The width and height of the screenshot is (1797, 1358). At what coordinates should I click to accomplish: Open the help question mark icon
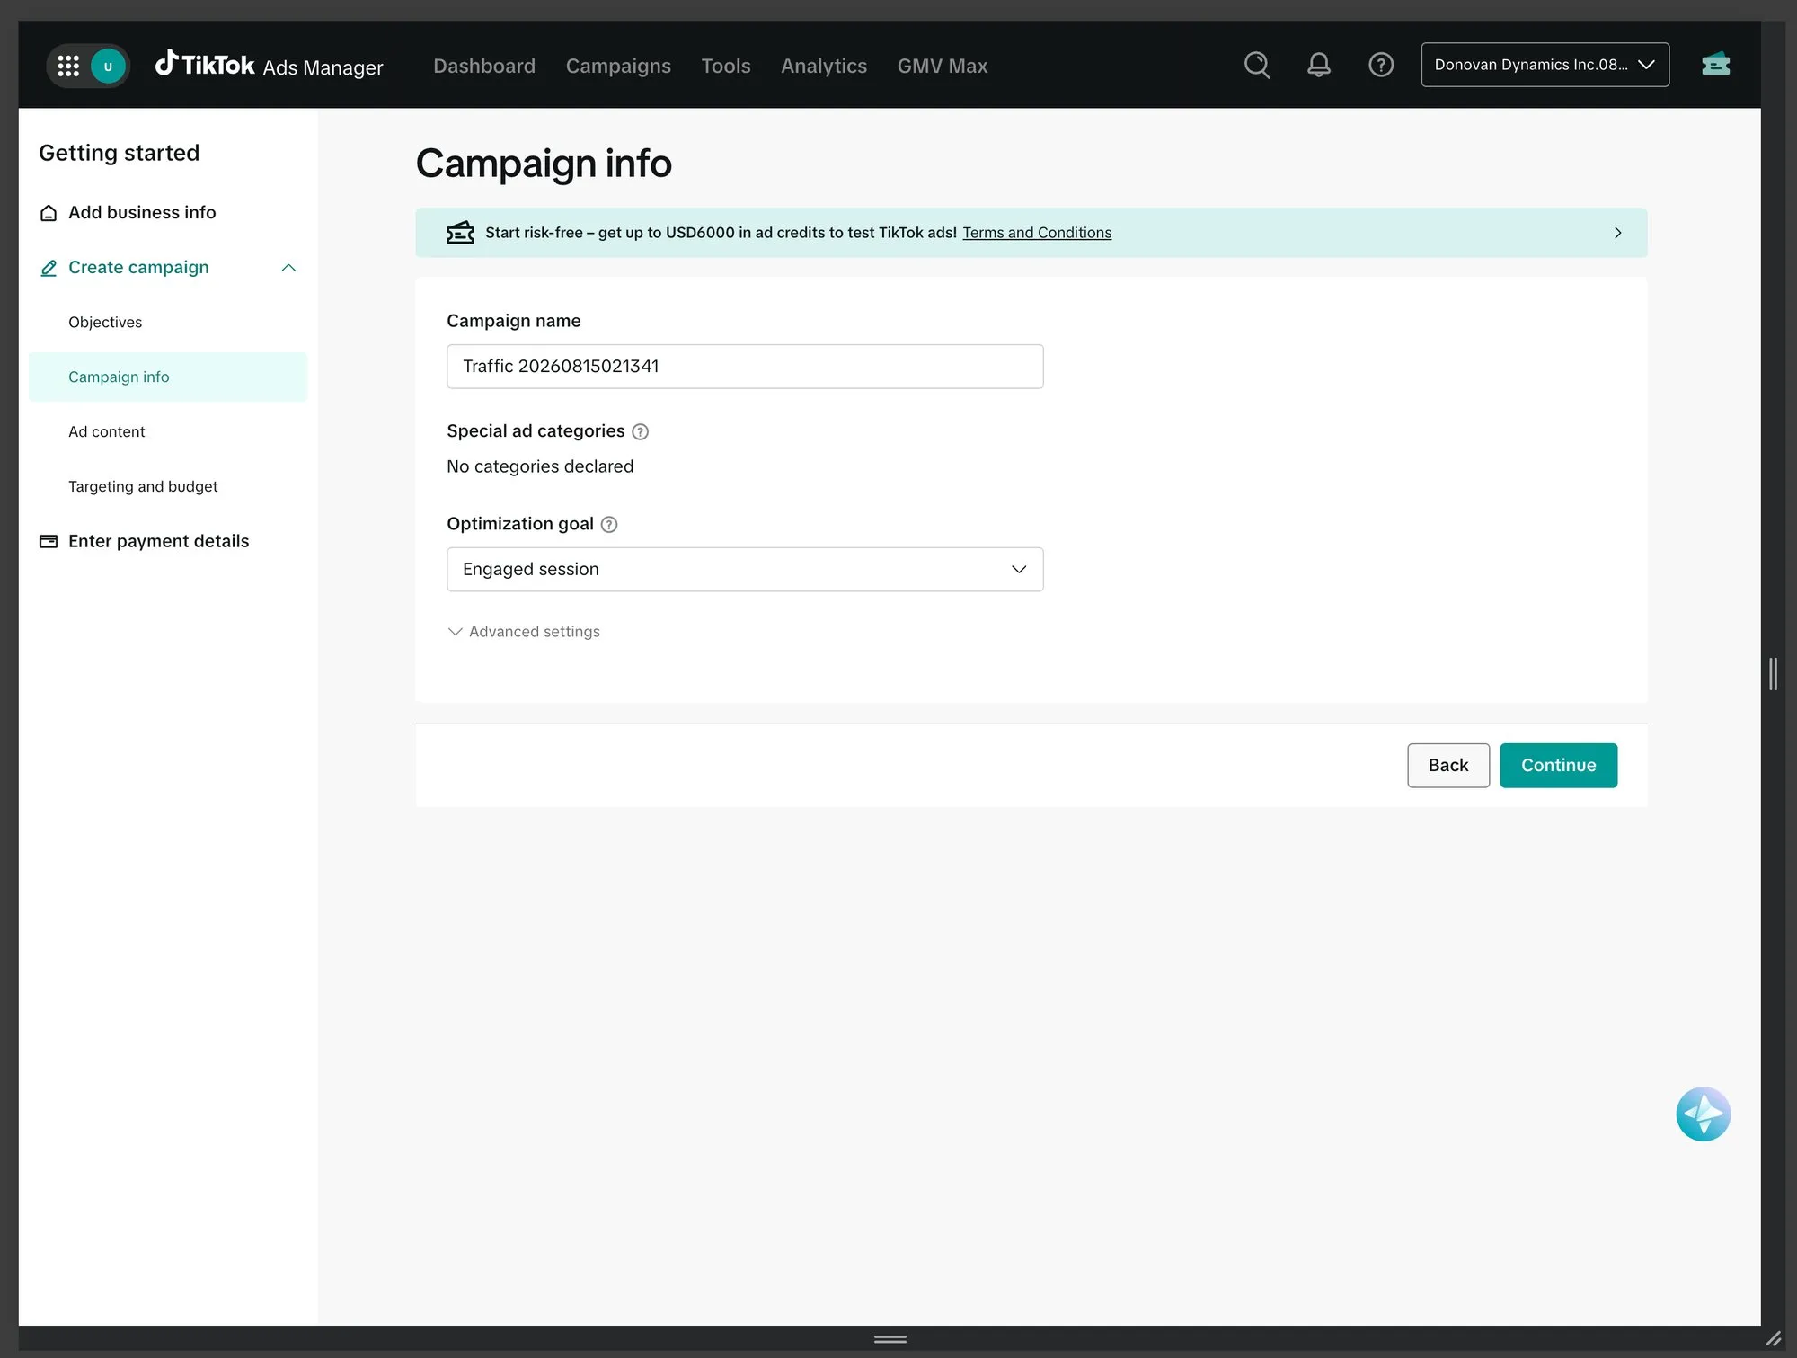pyautogui.click(x=1380, y=65)
